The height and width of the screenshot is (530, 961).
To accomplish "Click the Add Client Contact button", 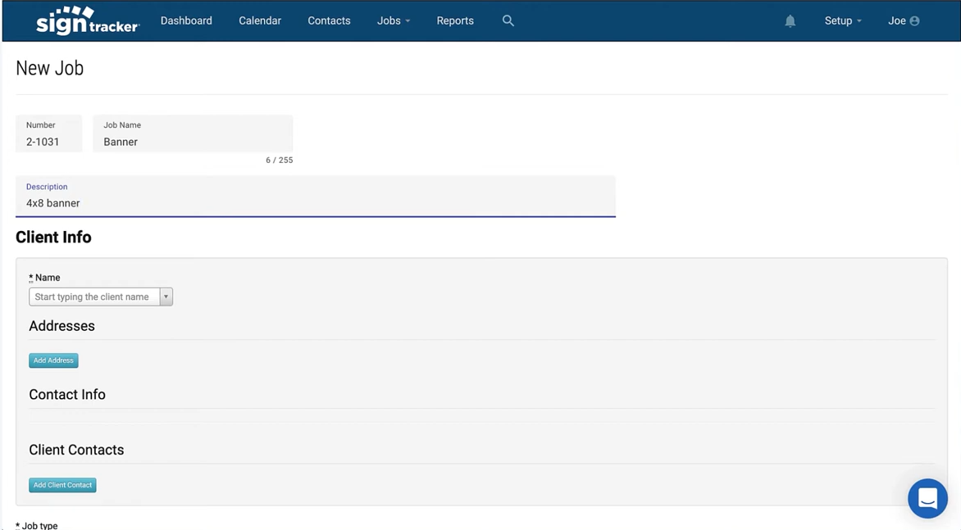I will [62, 485].
